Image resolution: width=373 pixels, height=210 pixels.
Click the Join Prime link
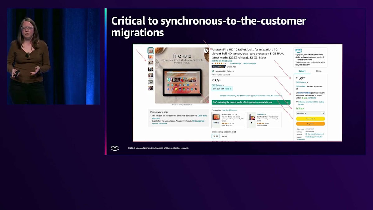(x=312, y=98)
